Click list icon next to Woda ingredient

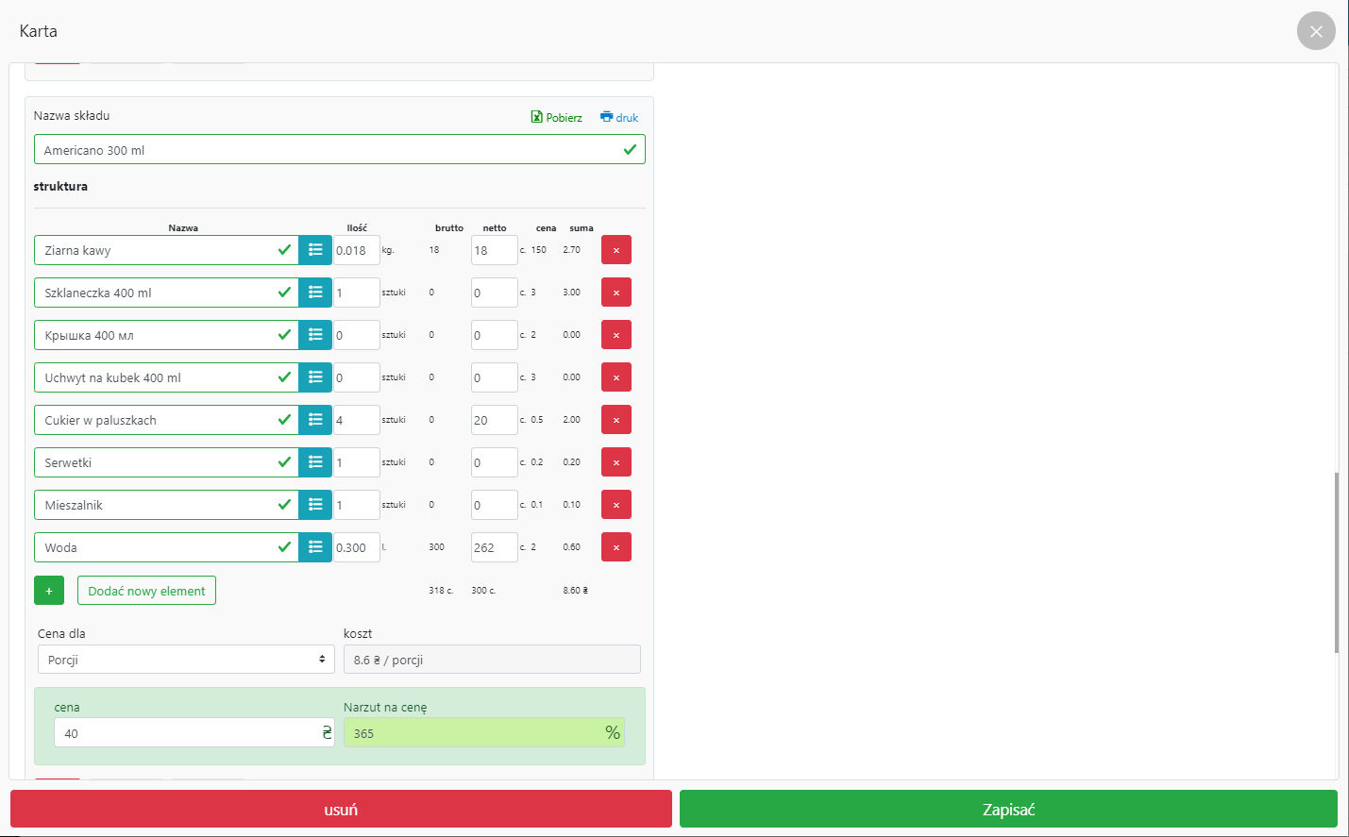tap(315, 547)
